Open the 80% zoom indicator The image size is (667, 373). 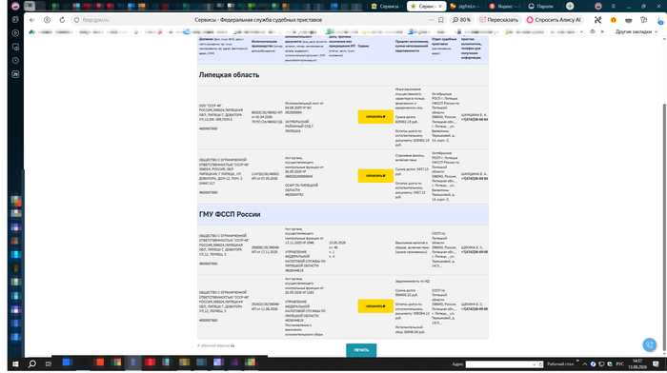pyautogui.click(x=461, y=20)
